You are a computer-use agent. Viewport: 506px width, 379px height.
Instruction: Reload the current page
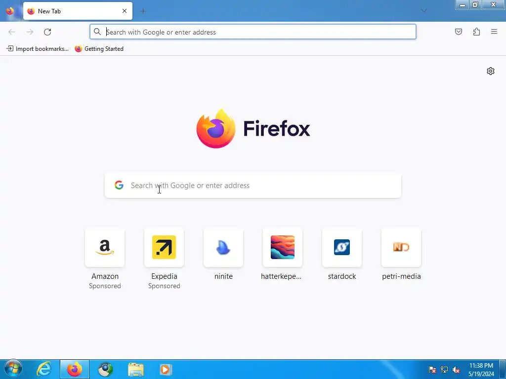[x=47, y=32]
